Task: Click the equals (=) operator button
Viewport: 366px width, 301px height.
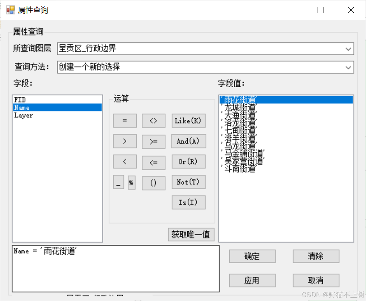Action: [124, 121]
